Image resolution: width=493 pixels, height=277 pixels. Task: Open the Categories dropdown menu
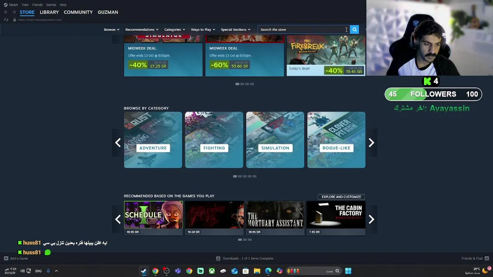coord(174,30)
